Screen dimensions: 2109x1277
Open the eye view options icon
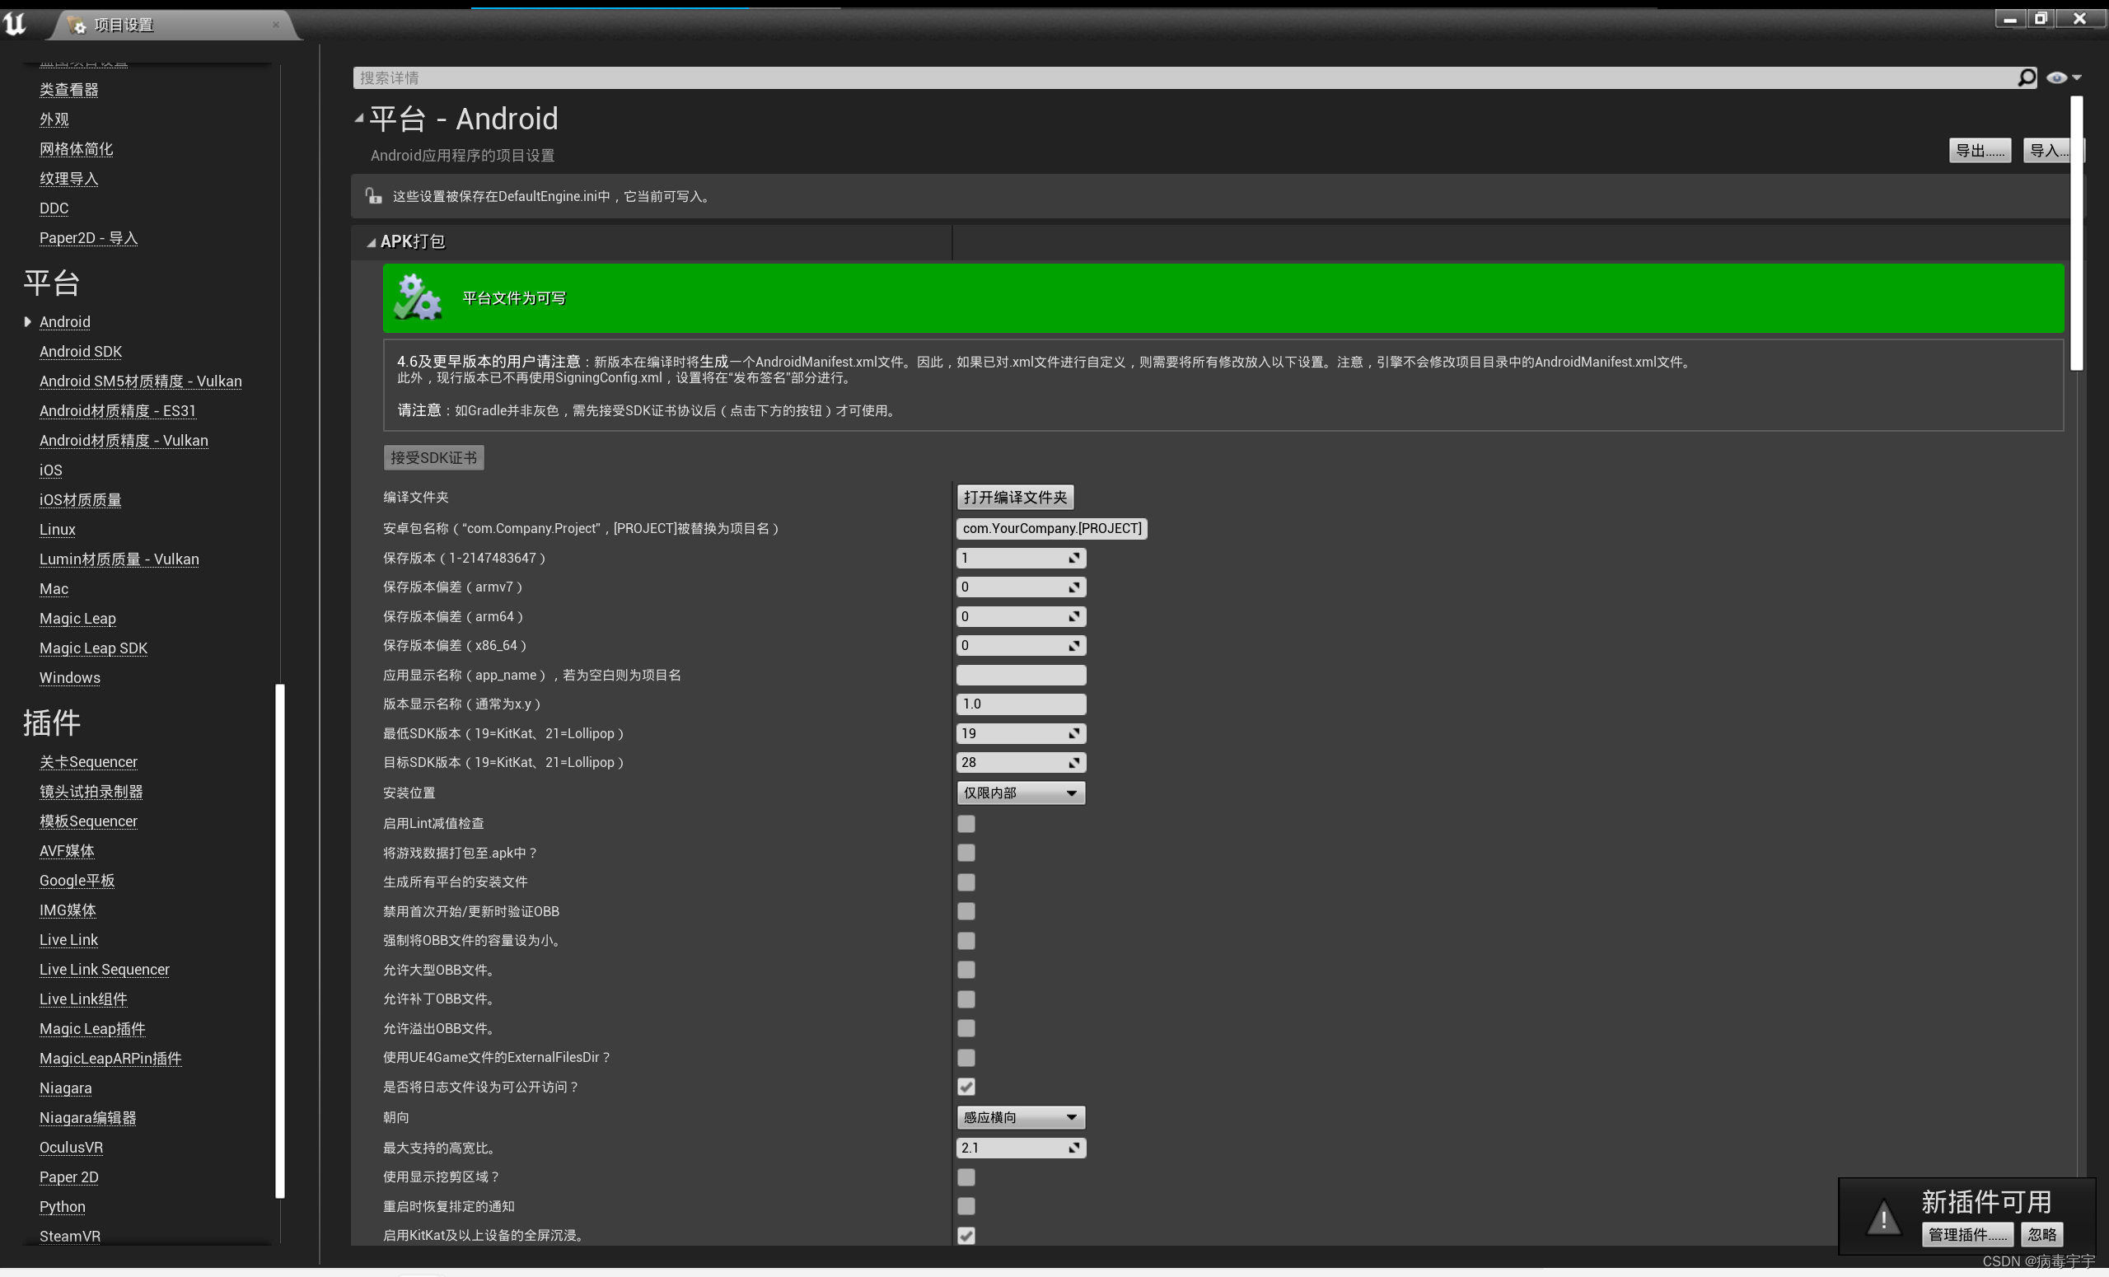coord(2058,78)
